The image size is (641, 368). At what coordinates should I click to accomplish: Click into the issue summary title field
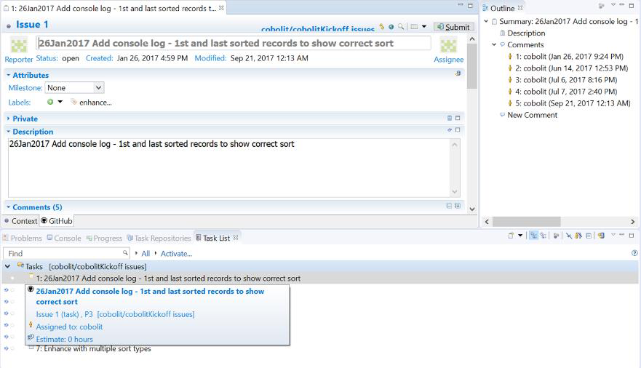click(234, 44)
